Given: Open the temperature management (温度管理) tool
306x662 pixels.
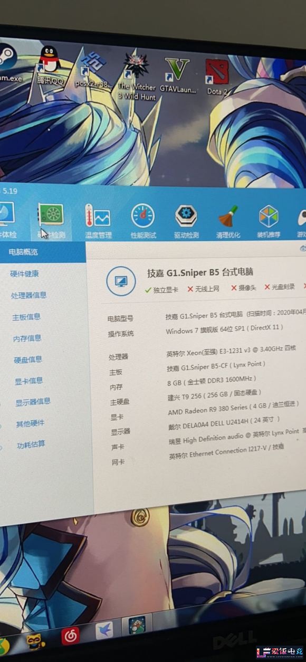Looking at the screenshot, I should pyautogui.click(x=98, y=222).
